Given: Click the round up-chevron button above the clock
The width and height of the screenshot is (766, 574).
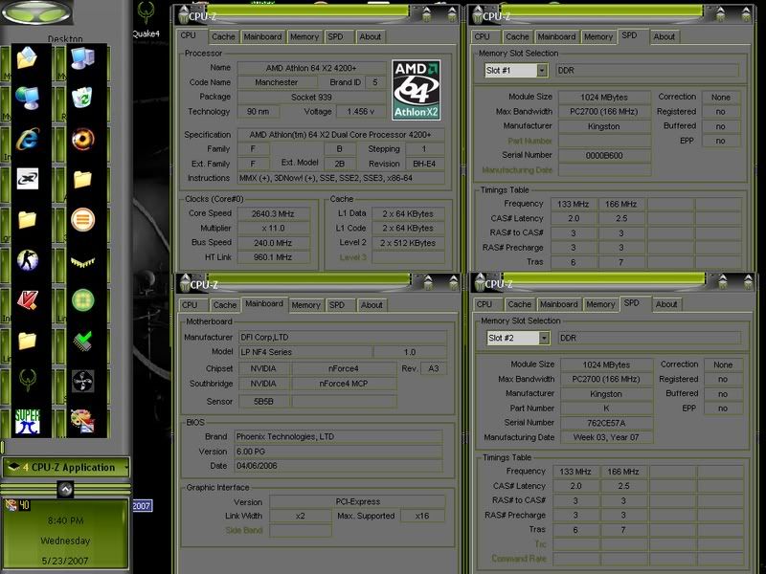Looking at the screenshot, I should pyautogui.click(x=65, y=489).
